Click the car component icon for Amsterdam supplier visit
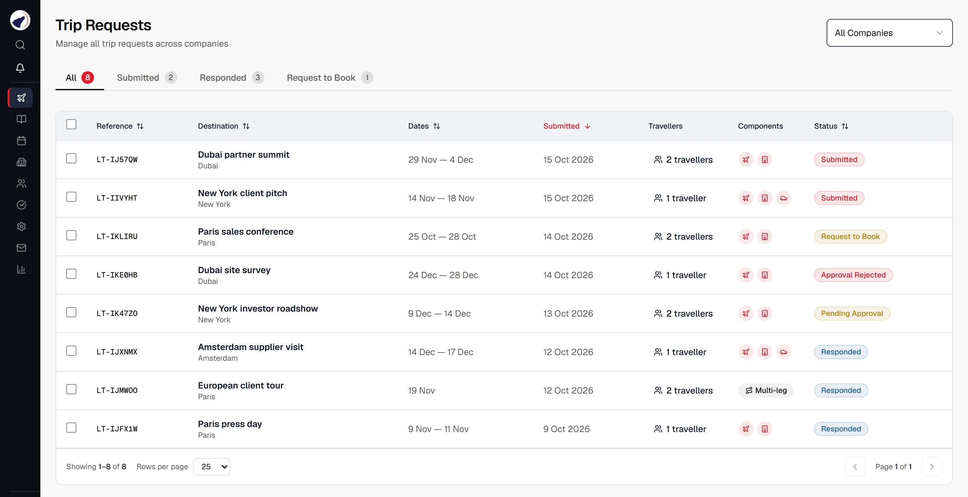The width and height of the screenshot is (968, 497). click(x=783, y=352)
